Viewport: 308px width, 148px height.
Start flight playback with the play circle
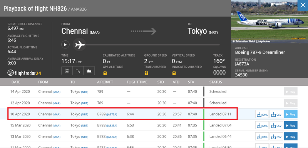(65, 45)
